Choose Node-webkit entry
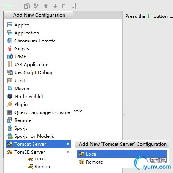This screenshot has height=173, width=173. tap(39, 96)
